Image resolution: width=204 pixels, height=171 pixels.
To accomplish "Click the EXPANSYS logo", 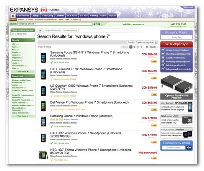I will (x=24, y=10).
